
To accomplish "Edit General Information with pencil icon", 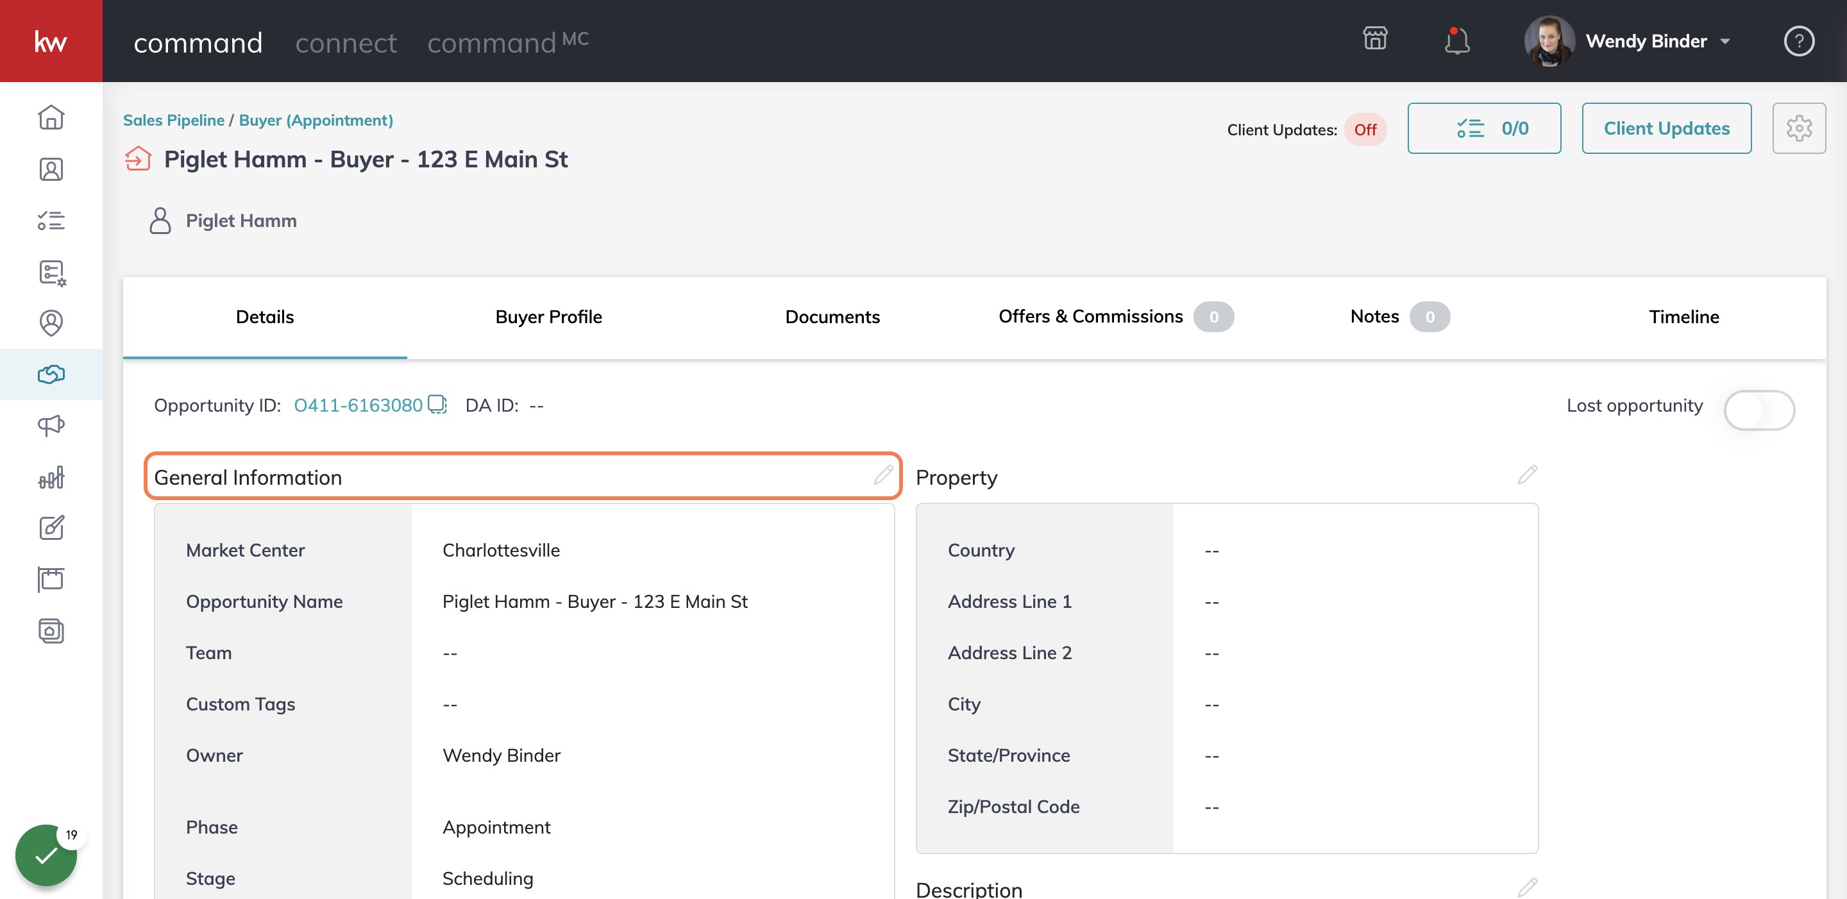I will pos(883,475).
